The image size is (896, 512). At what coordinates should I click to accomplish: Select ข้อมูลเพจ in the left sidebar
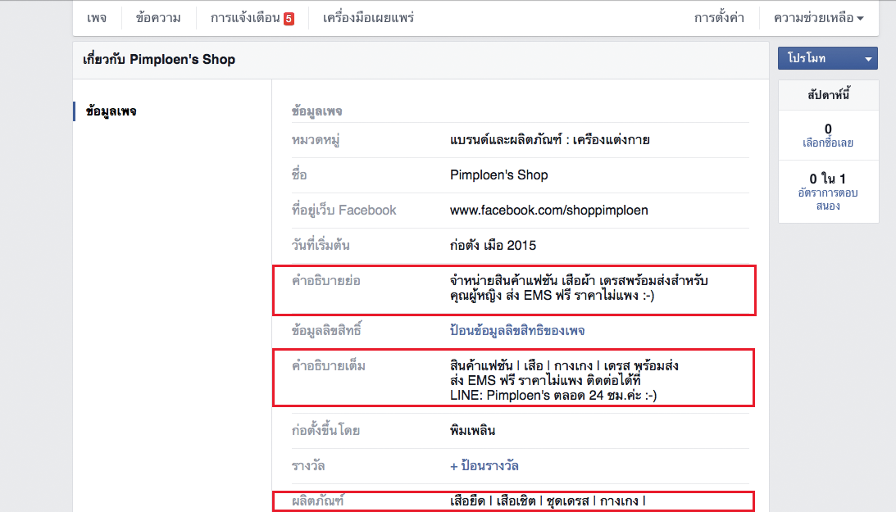click(111, 111)
